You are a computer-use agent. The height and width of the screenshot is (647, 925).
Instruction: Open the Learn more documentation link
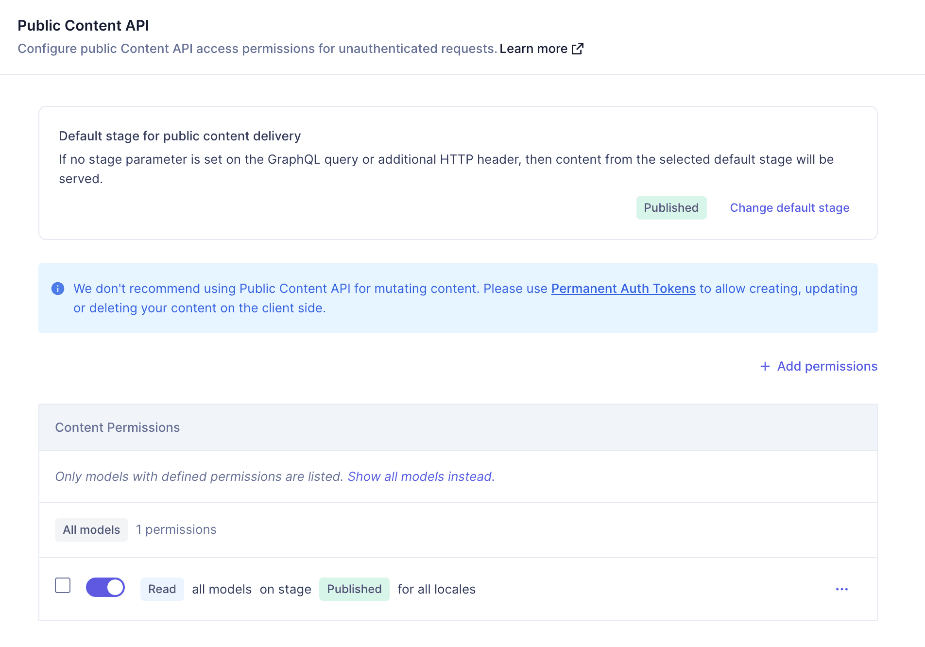[533, 49]
